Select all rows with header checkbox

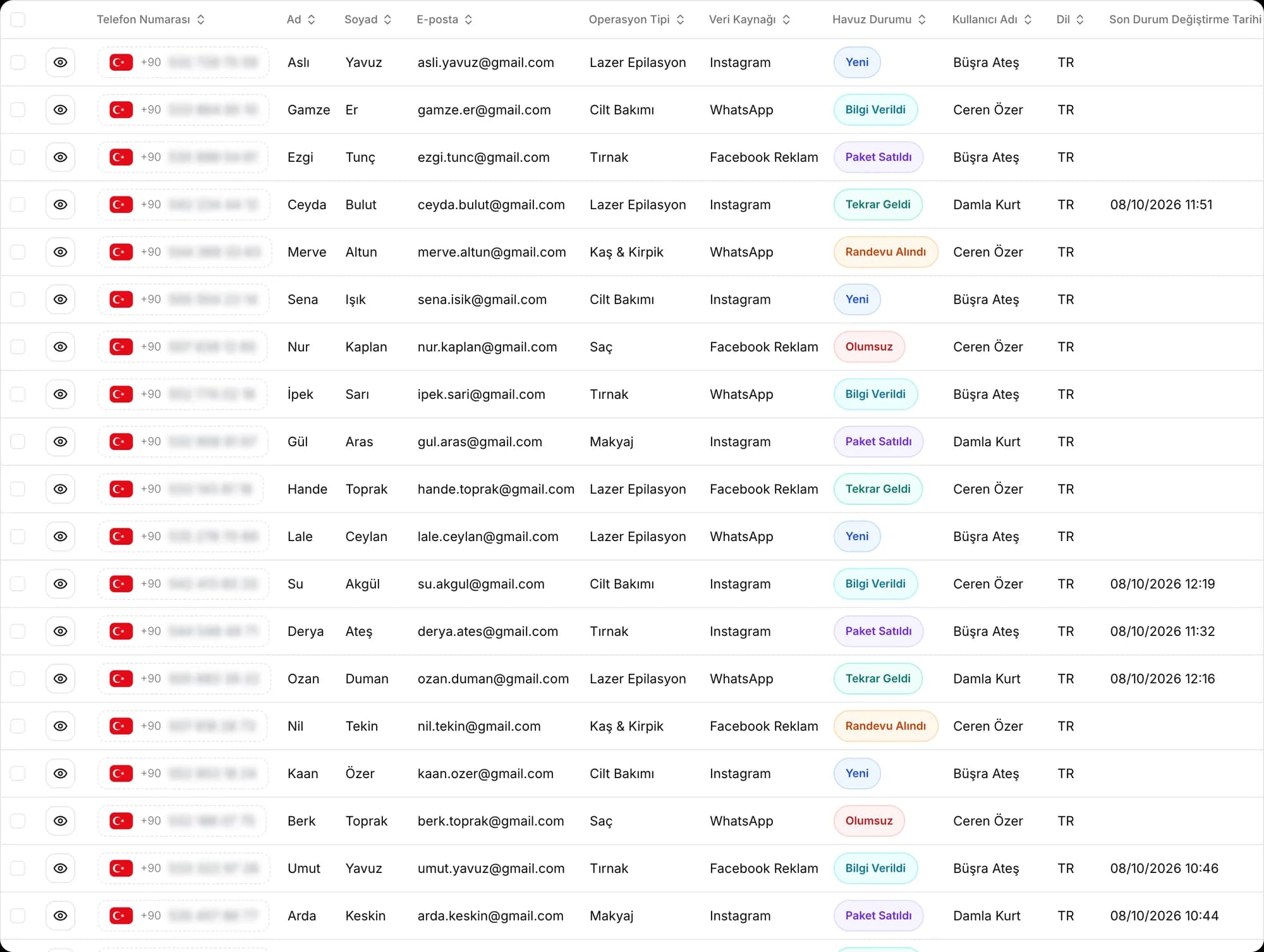click(x=18, y=20)
